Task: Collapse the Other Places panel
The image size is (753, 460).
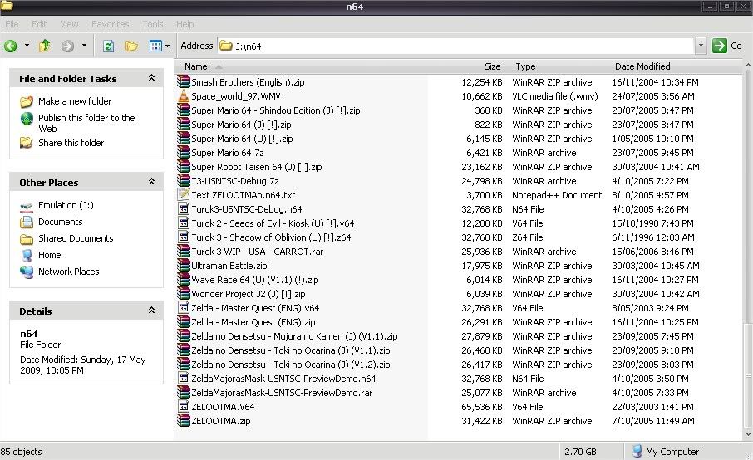Action: point(152,182)
